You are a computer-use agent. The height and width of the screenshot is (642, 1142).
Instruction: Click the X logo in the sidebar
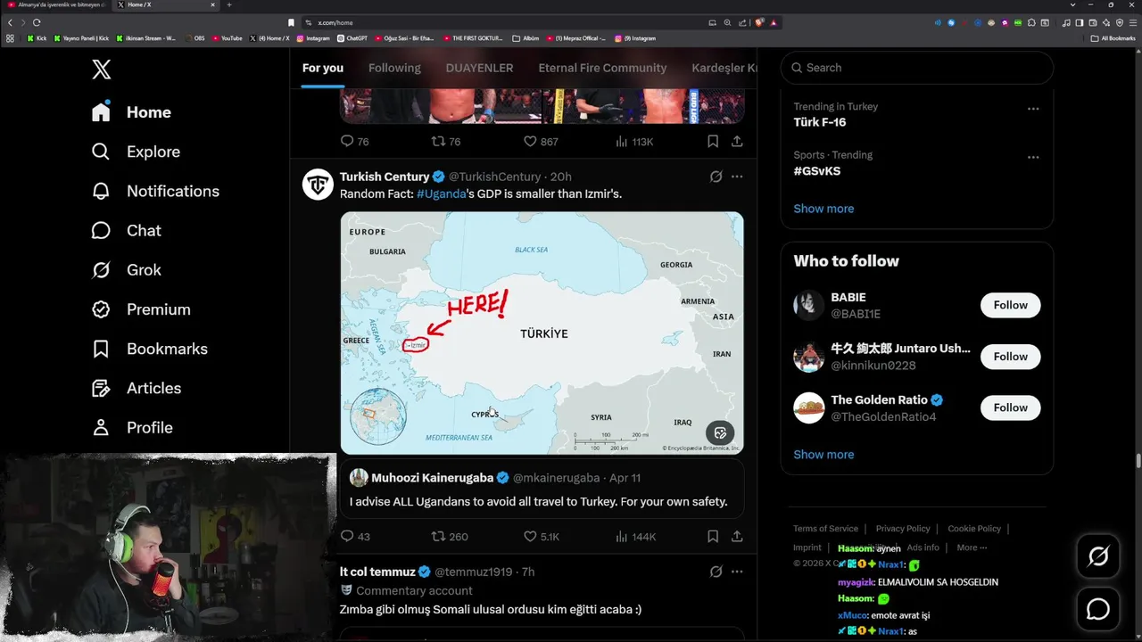[102, 70]
